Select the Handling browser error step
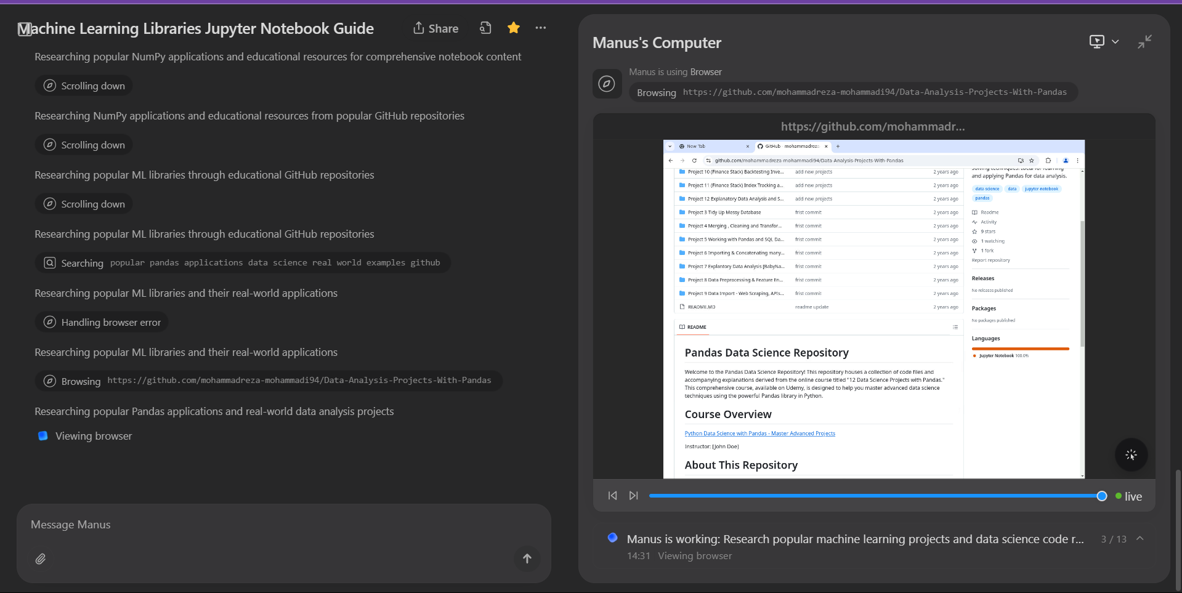The image size is (1182, 593). click(102, 322)
